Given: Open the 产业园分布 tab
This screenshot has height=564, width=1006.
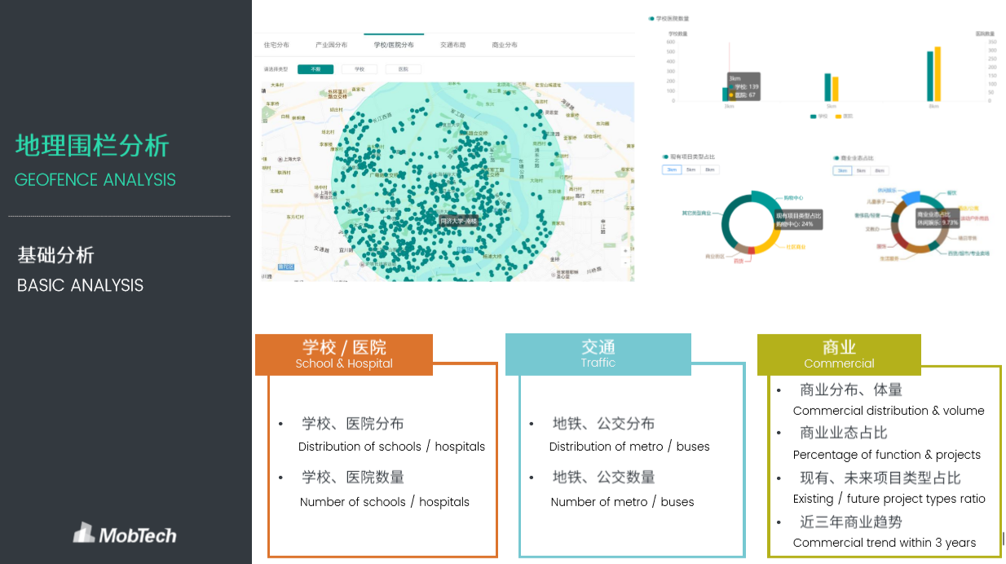Looking at the screenshot, I should pyautogui.click(x=331, y=45).
